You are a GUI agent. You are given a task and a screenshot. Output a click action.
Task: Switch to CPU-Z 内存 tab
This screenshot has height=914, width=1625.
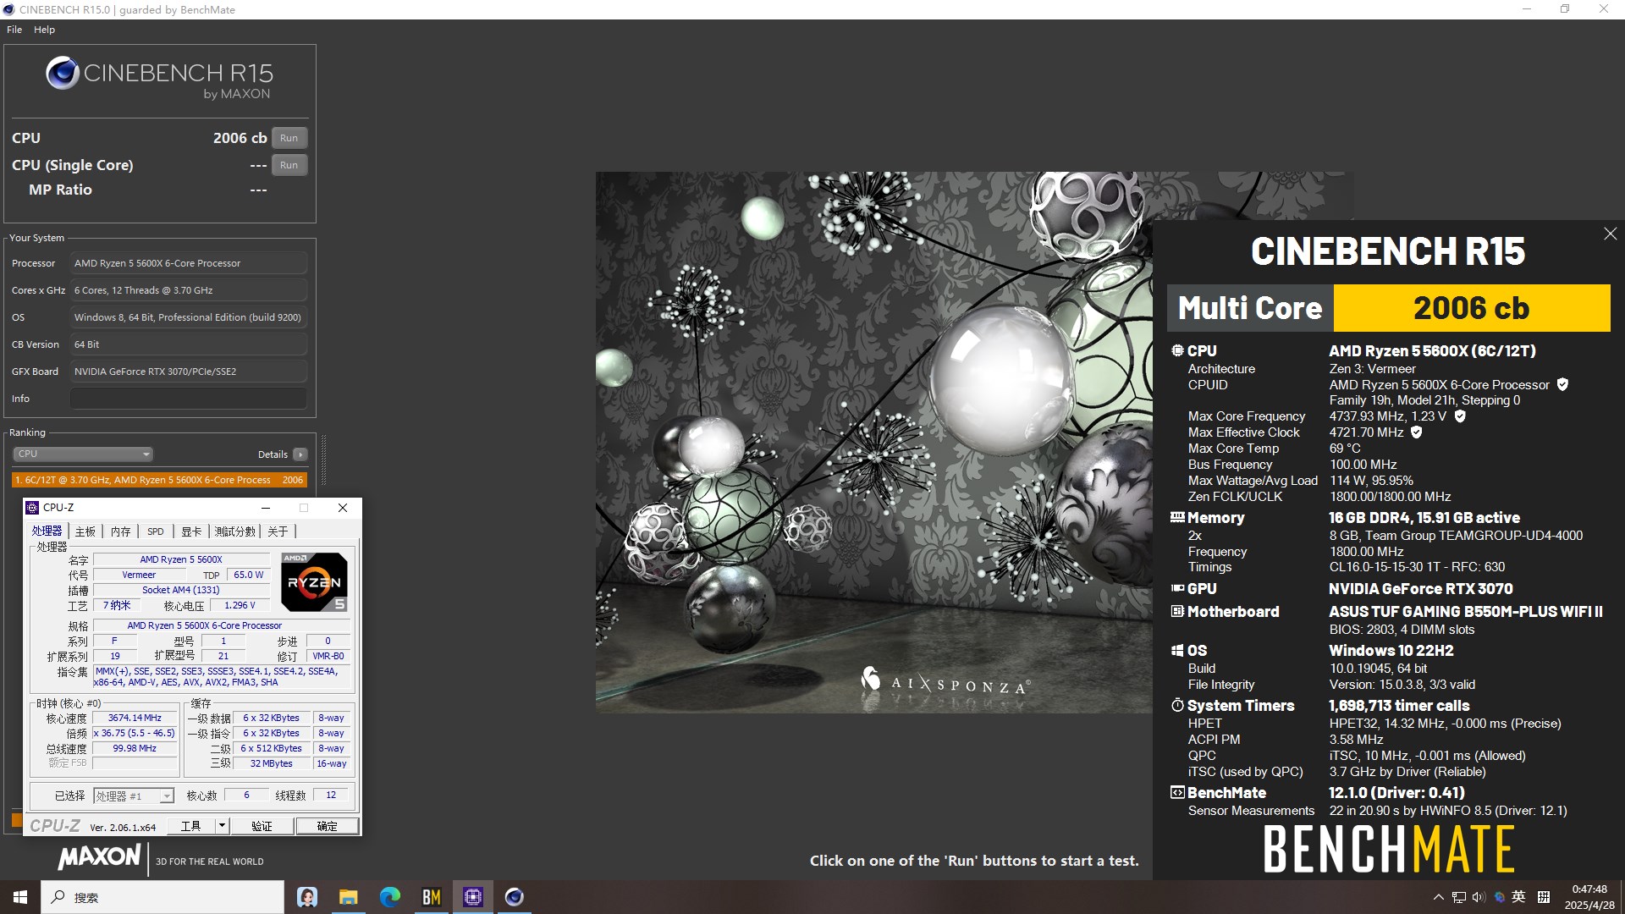tap(120, 531)
